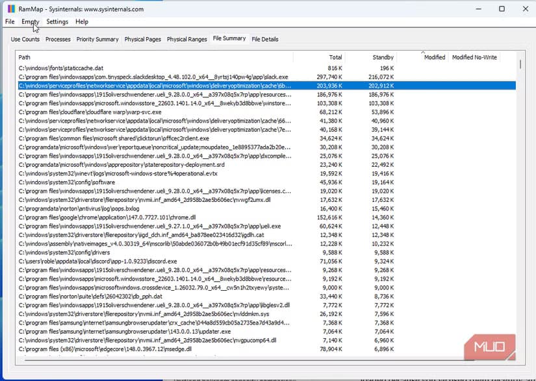Select the microsoft-windows-store%4operational.evtx row
Viewport: 536px width, 381px height.
[266, 173]
